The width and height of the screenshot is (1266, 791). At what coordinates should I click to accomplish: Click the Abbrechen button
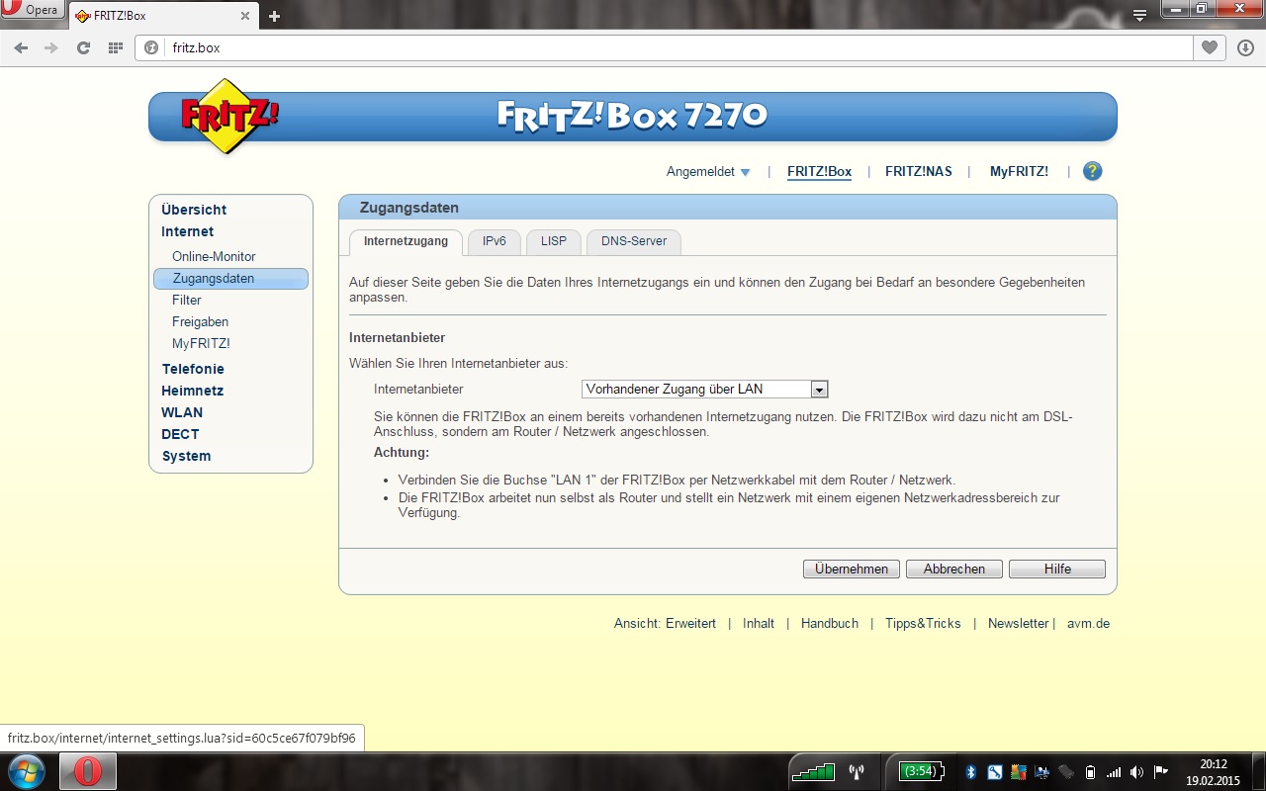tap(954, 570)
